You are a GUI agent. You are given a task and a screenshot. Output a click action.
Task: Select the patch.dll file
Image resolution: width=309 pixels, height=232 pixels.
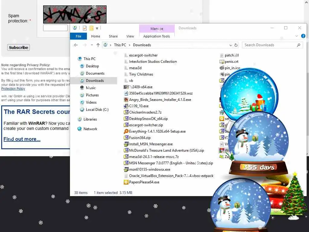(229, 55)
